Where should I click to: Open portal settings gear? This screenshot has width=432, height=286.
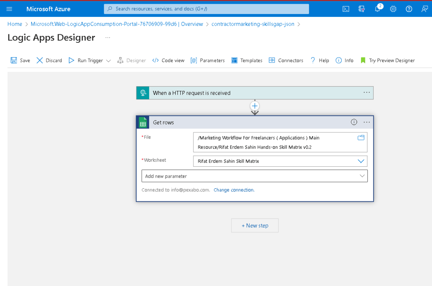click(393, 9)
